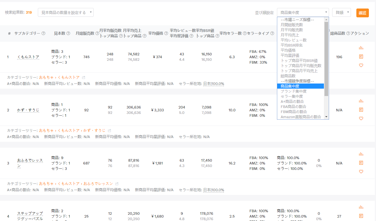Pick 平均価格 in the sort list
Image resolution: width=376 pixels, height=221 pixels.
[x=301, y=50]
